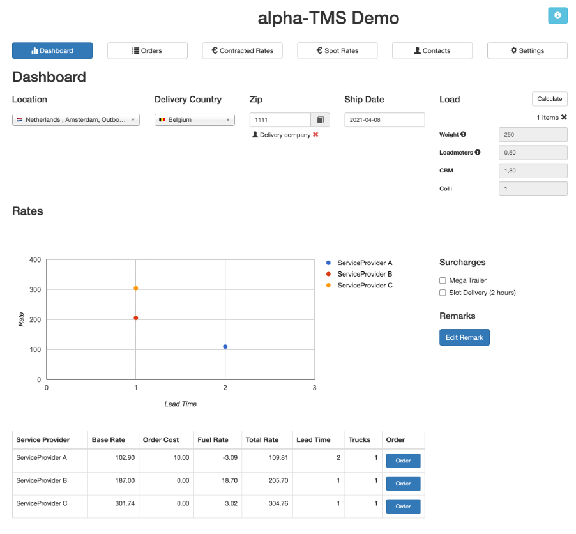Enable the Mega Trailer surcharge
Image resolution: width=576 pixels, height=534 pixels.
pos(443,280)
